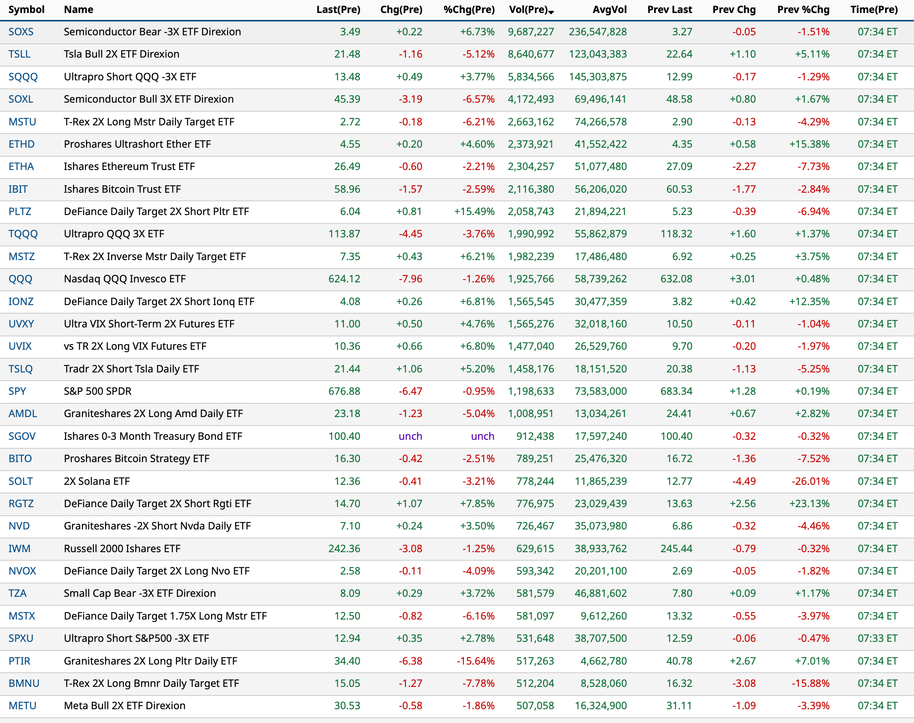This screenshot has width=914, height=723.
Task: Open the IWM symbol link
Action: 19,549
